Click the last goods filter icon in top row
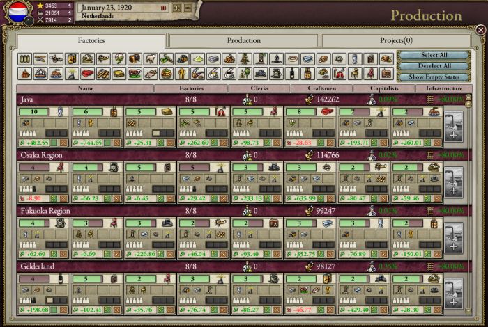Viewport: 488px width, 327px height. coord(386,59)
